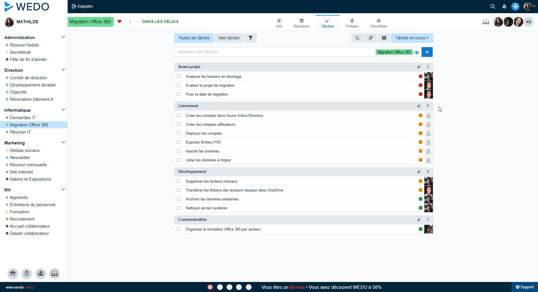
Task: Open the Fichiers tab
Action: click(x=352, y=23)
